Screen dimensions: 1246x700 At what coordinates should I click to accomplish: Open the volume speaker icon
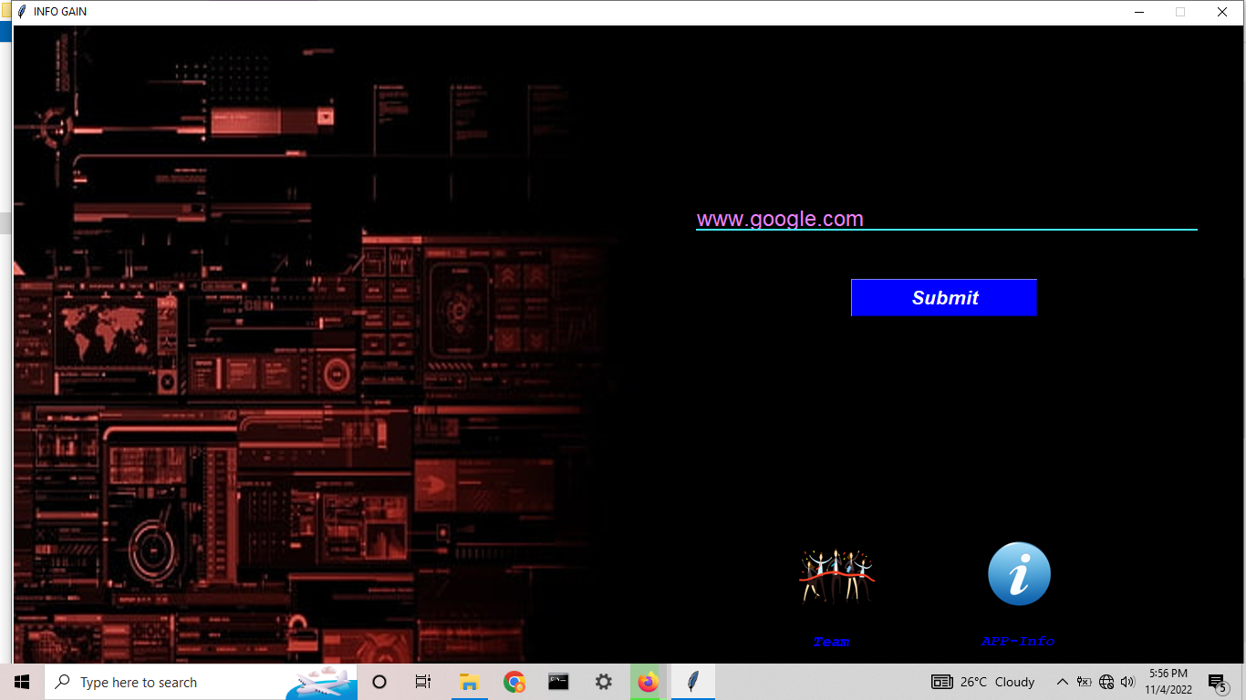(x=1127, y=682)
